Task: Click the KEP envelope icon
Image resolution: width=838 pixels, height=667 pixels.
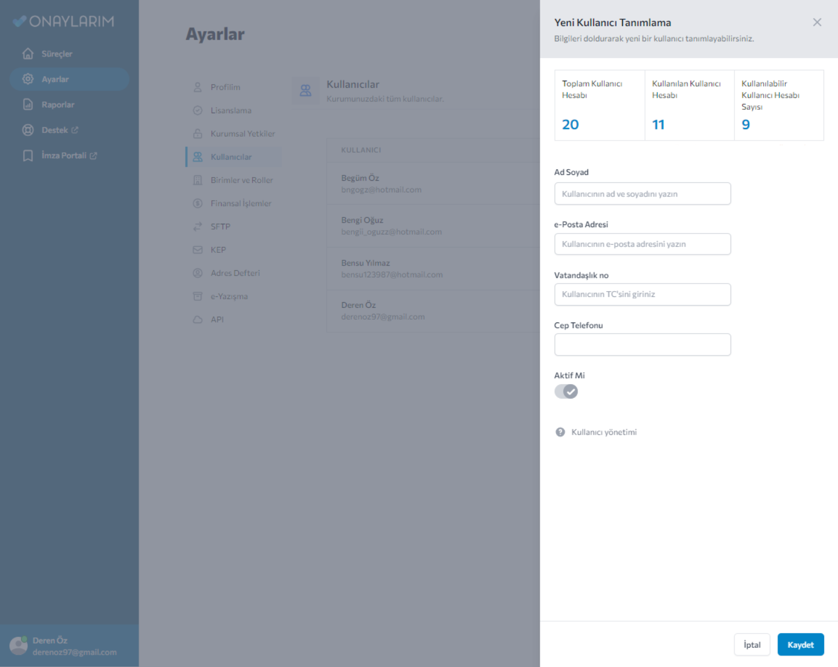Action: 198,250
